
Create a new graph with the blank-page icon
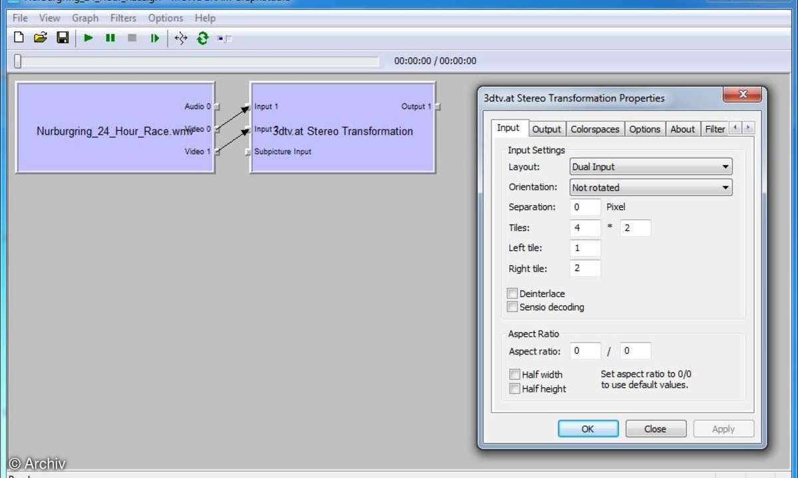(x=19, y=38)
